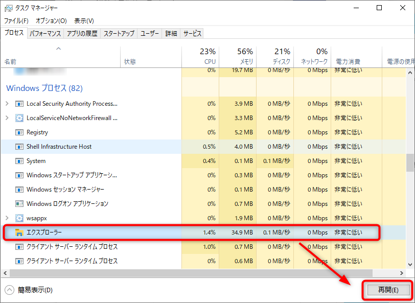Expand the Local Security Authority Process row
The image size is (415, 303).
tap(7, 104)
